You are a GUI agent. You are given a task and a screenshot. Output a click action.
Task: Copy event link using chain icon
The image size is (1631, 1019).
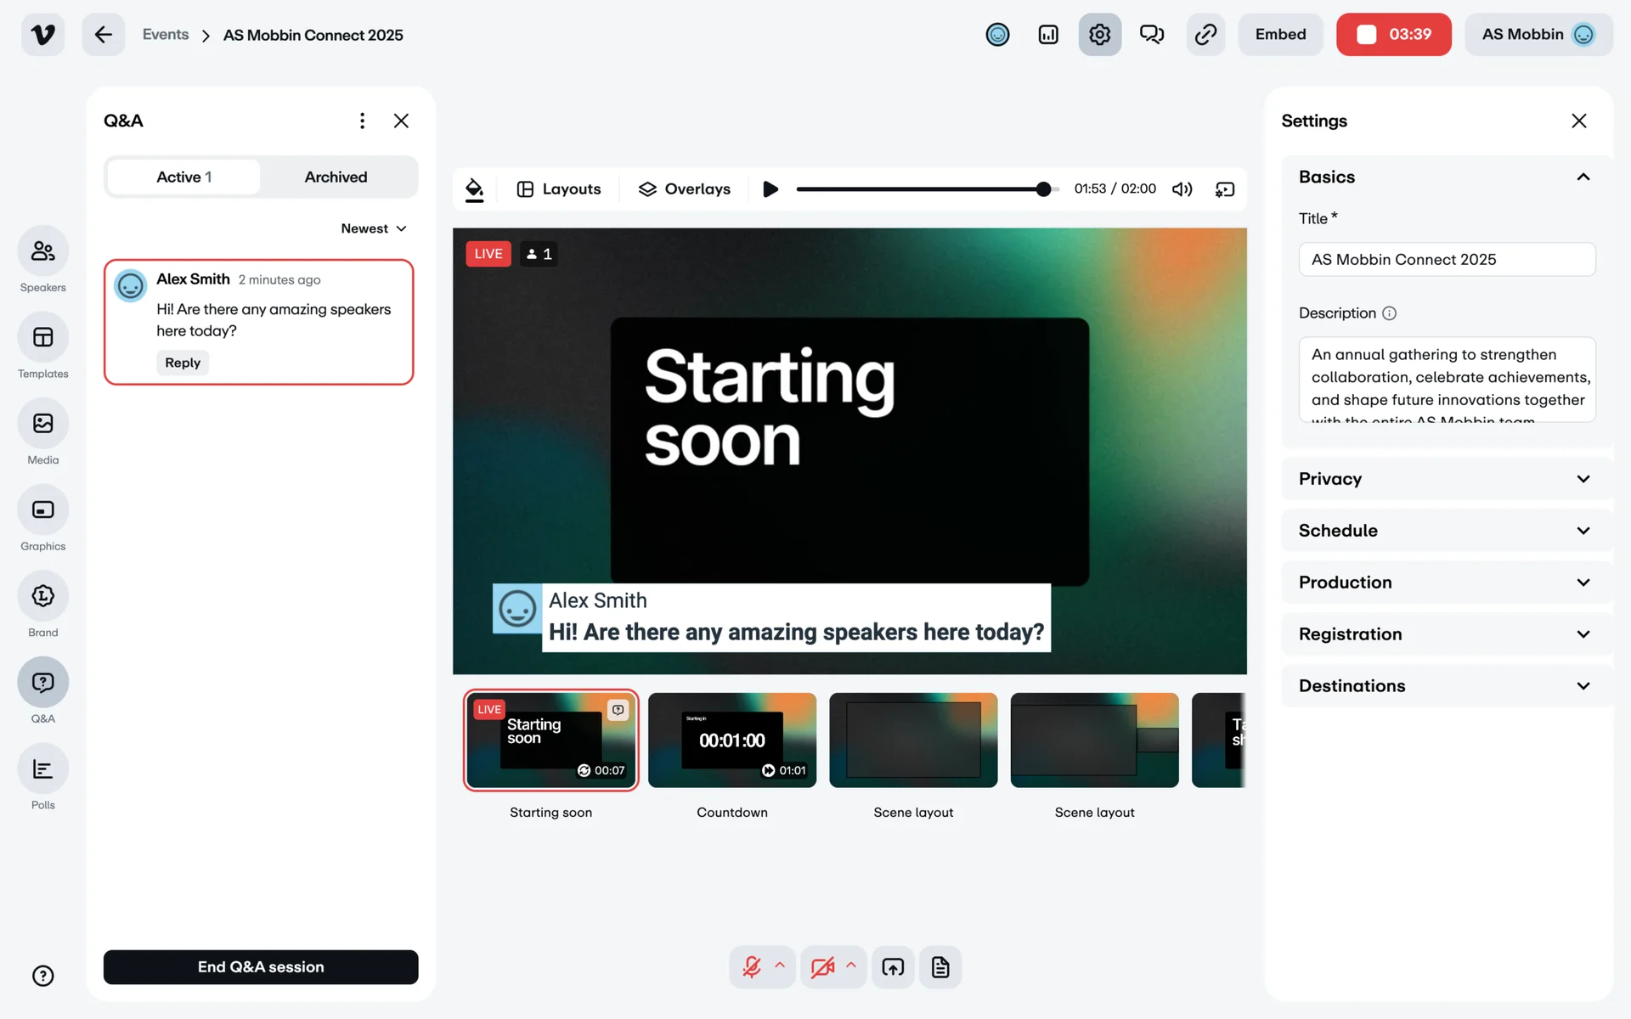click(1205, 35)
